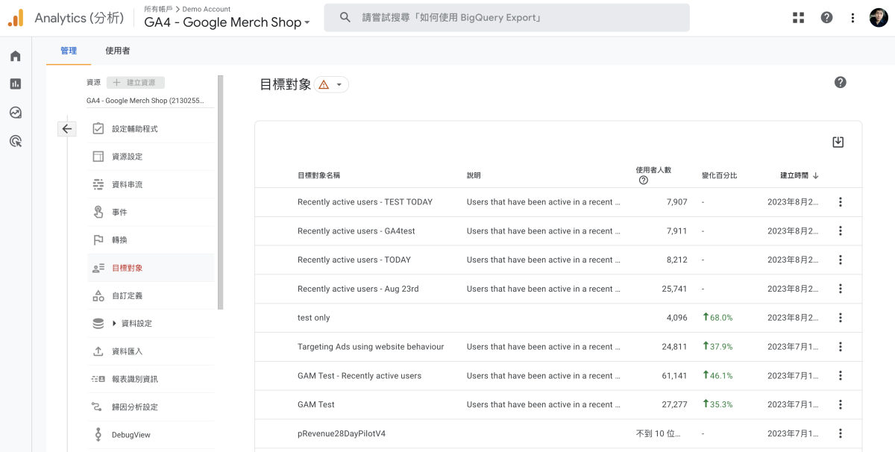
Task: Open audience Recently active users - GA4test
Action: point(356,231)
